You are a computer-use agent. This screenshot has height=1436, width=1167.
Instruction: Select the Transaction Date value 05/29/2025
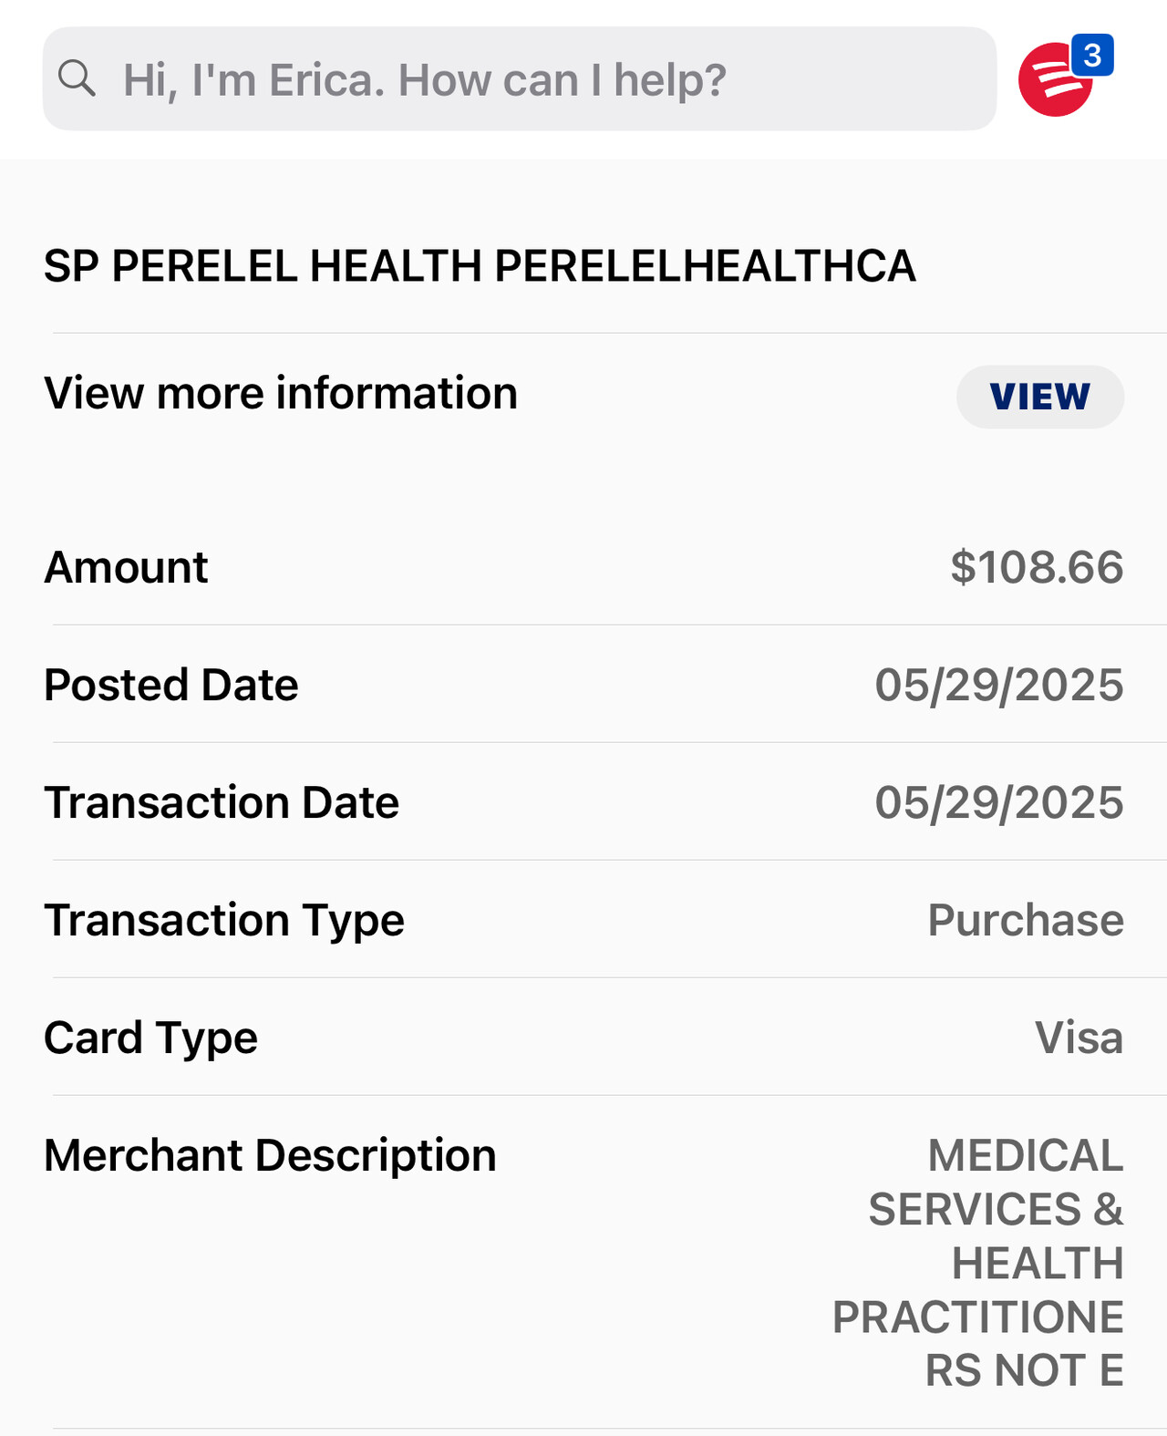point(999,802)
